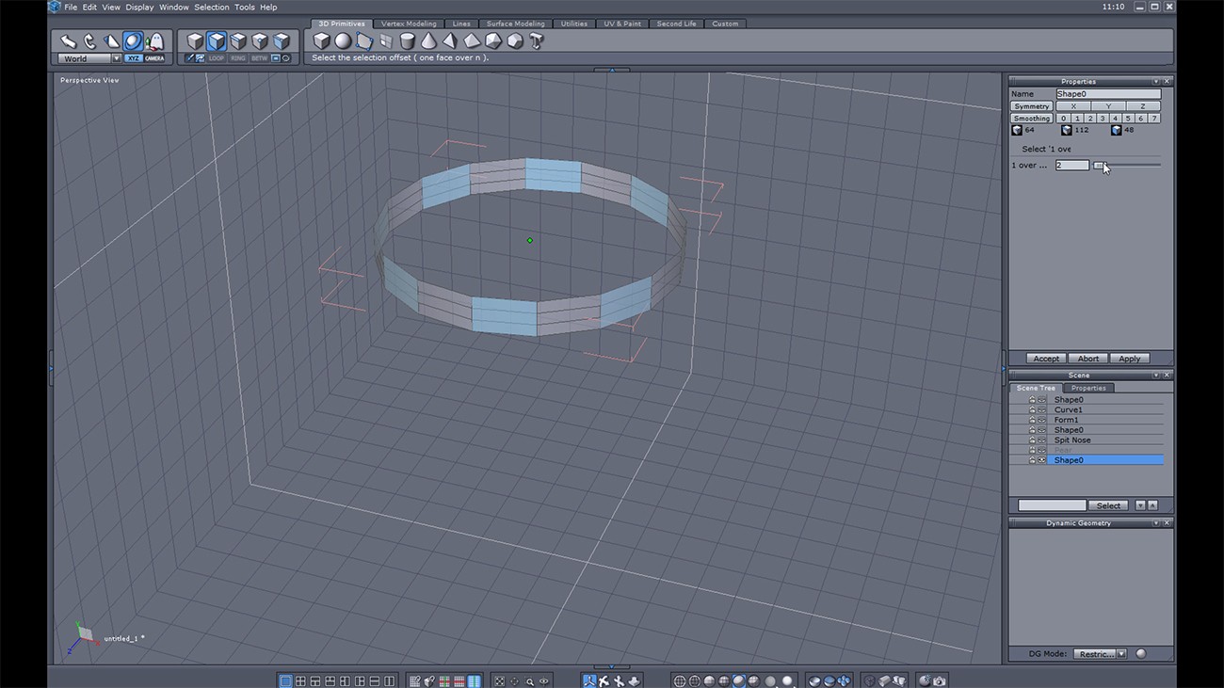The height and width of the screenshot is (688, 1224).
Task: Click the Select button in Scene panel
Action: pyautogui.click(x=1108, y=505)
